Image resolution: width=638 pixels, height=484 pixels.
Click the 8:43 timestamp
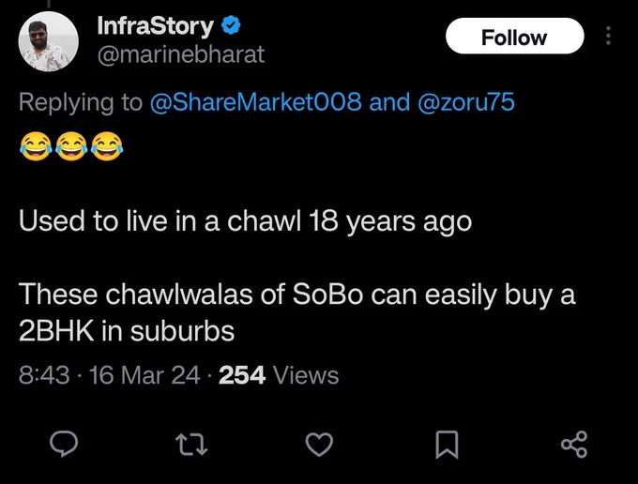[44, 374]
